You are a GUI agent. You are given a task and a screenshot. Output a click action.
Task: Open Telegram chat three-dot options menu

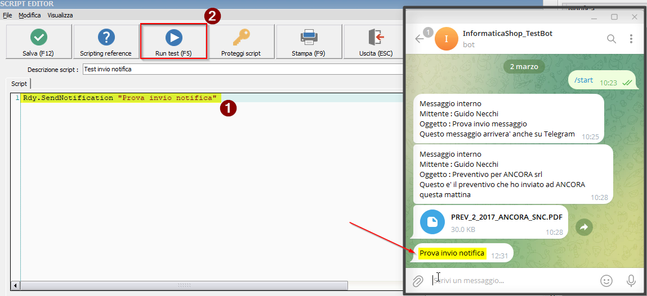pyautogui.click(x=631, y=39)
